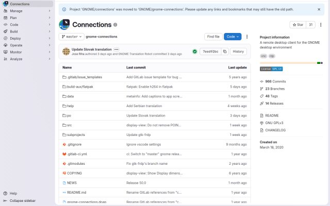Click the Code sidebar icon
Viewport: 330px width, 206px height.
coord(6,25)
